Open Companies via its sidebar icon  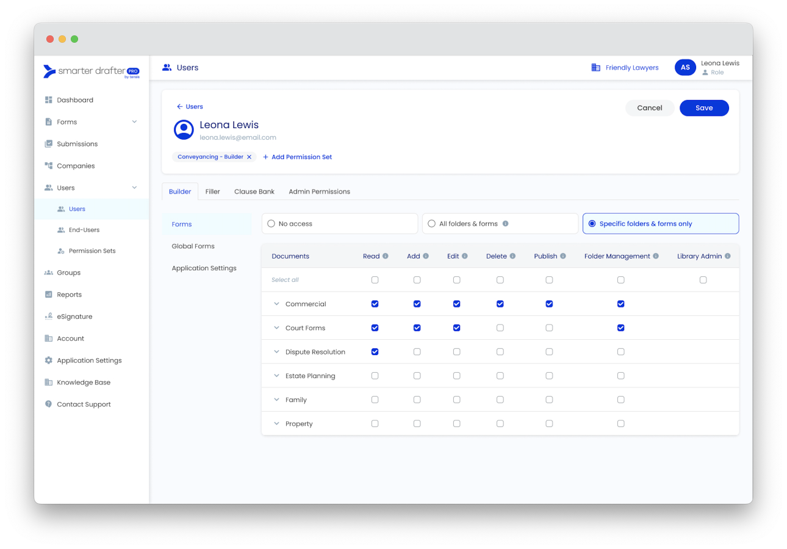click(x=49, y=165)
